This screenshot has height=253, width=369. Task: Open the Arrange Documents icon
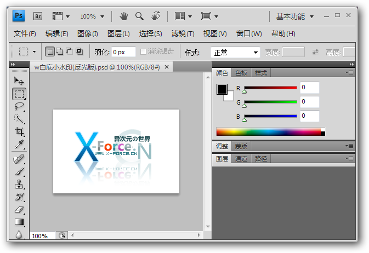click(x=179, y=16)
